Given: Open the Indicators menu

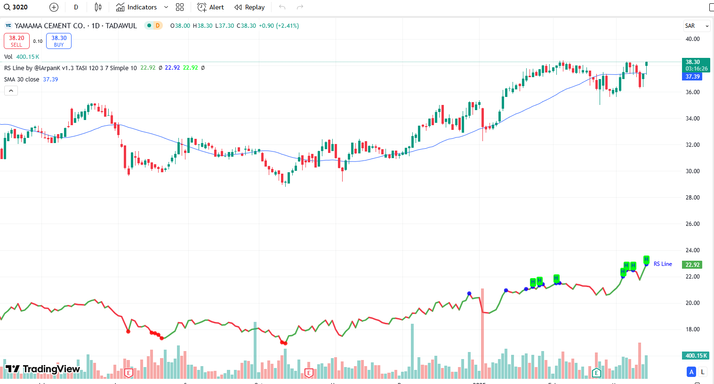Looking at the screenshot, I should [x=136, y=7].
